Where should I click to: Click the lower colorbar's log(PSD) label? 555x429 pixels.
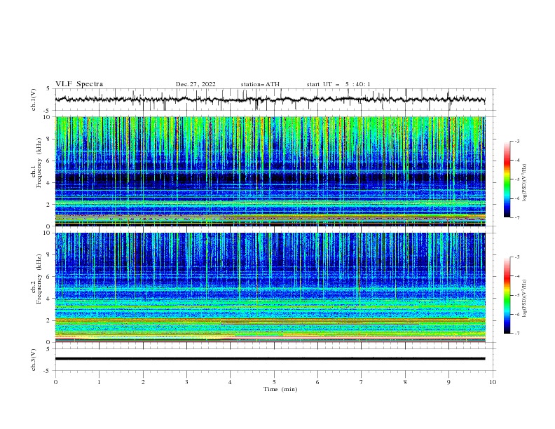[524, 299]
